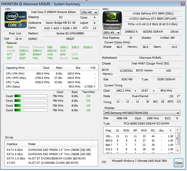Click the nVidia GeForce GTX 580M [DELL] field
The image size is (187, 171).
pos(153,13)
